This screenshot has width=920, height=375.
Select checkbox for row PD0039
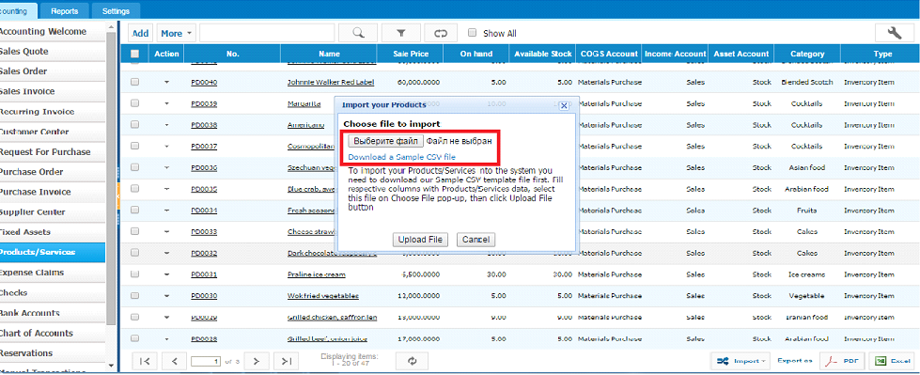135,103
